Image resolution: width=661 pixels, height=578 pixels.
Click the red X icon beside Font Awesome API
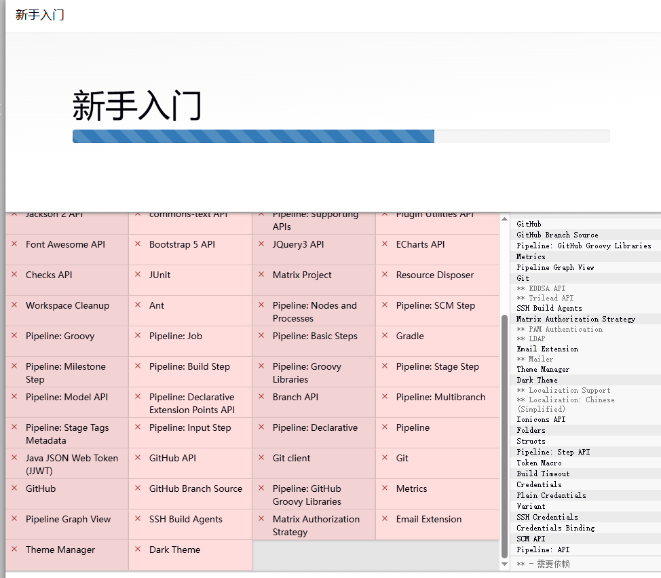point(14,244)
